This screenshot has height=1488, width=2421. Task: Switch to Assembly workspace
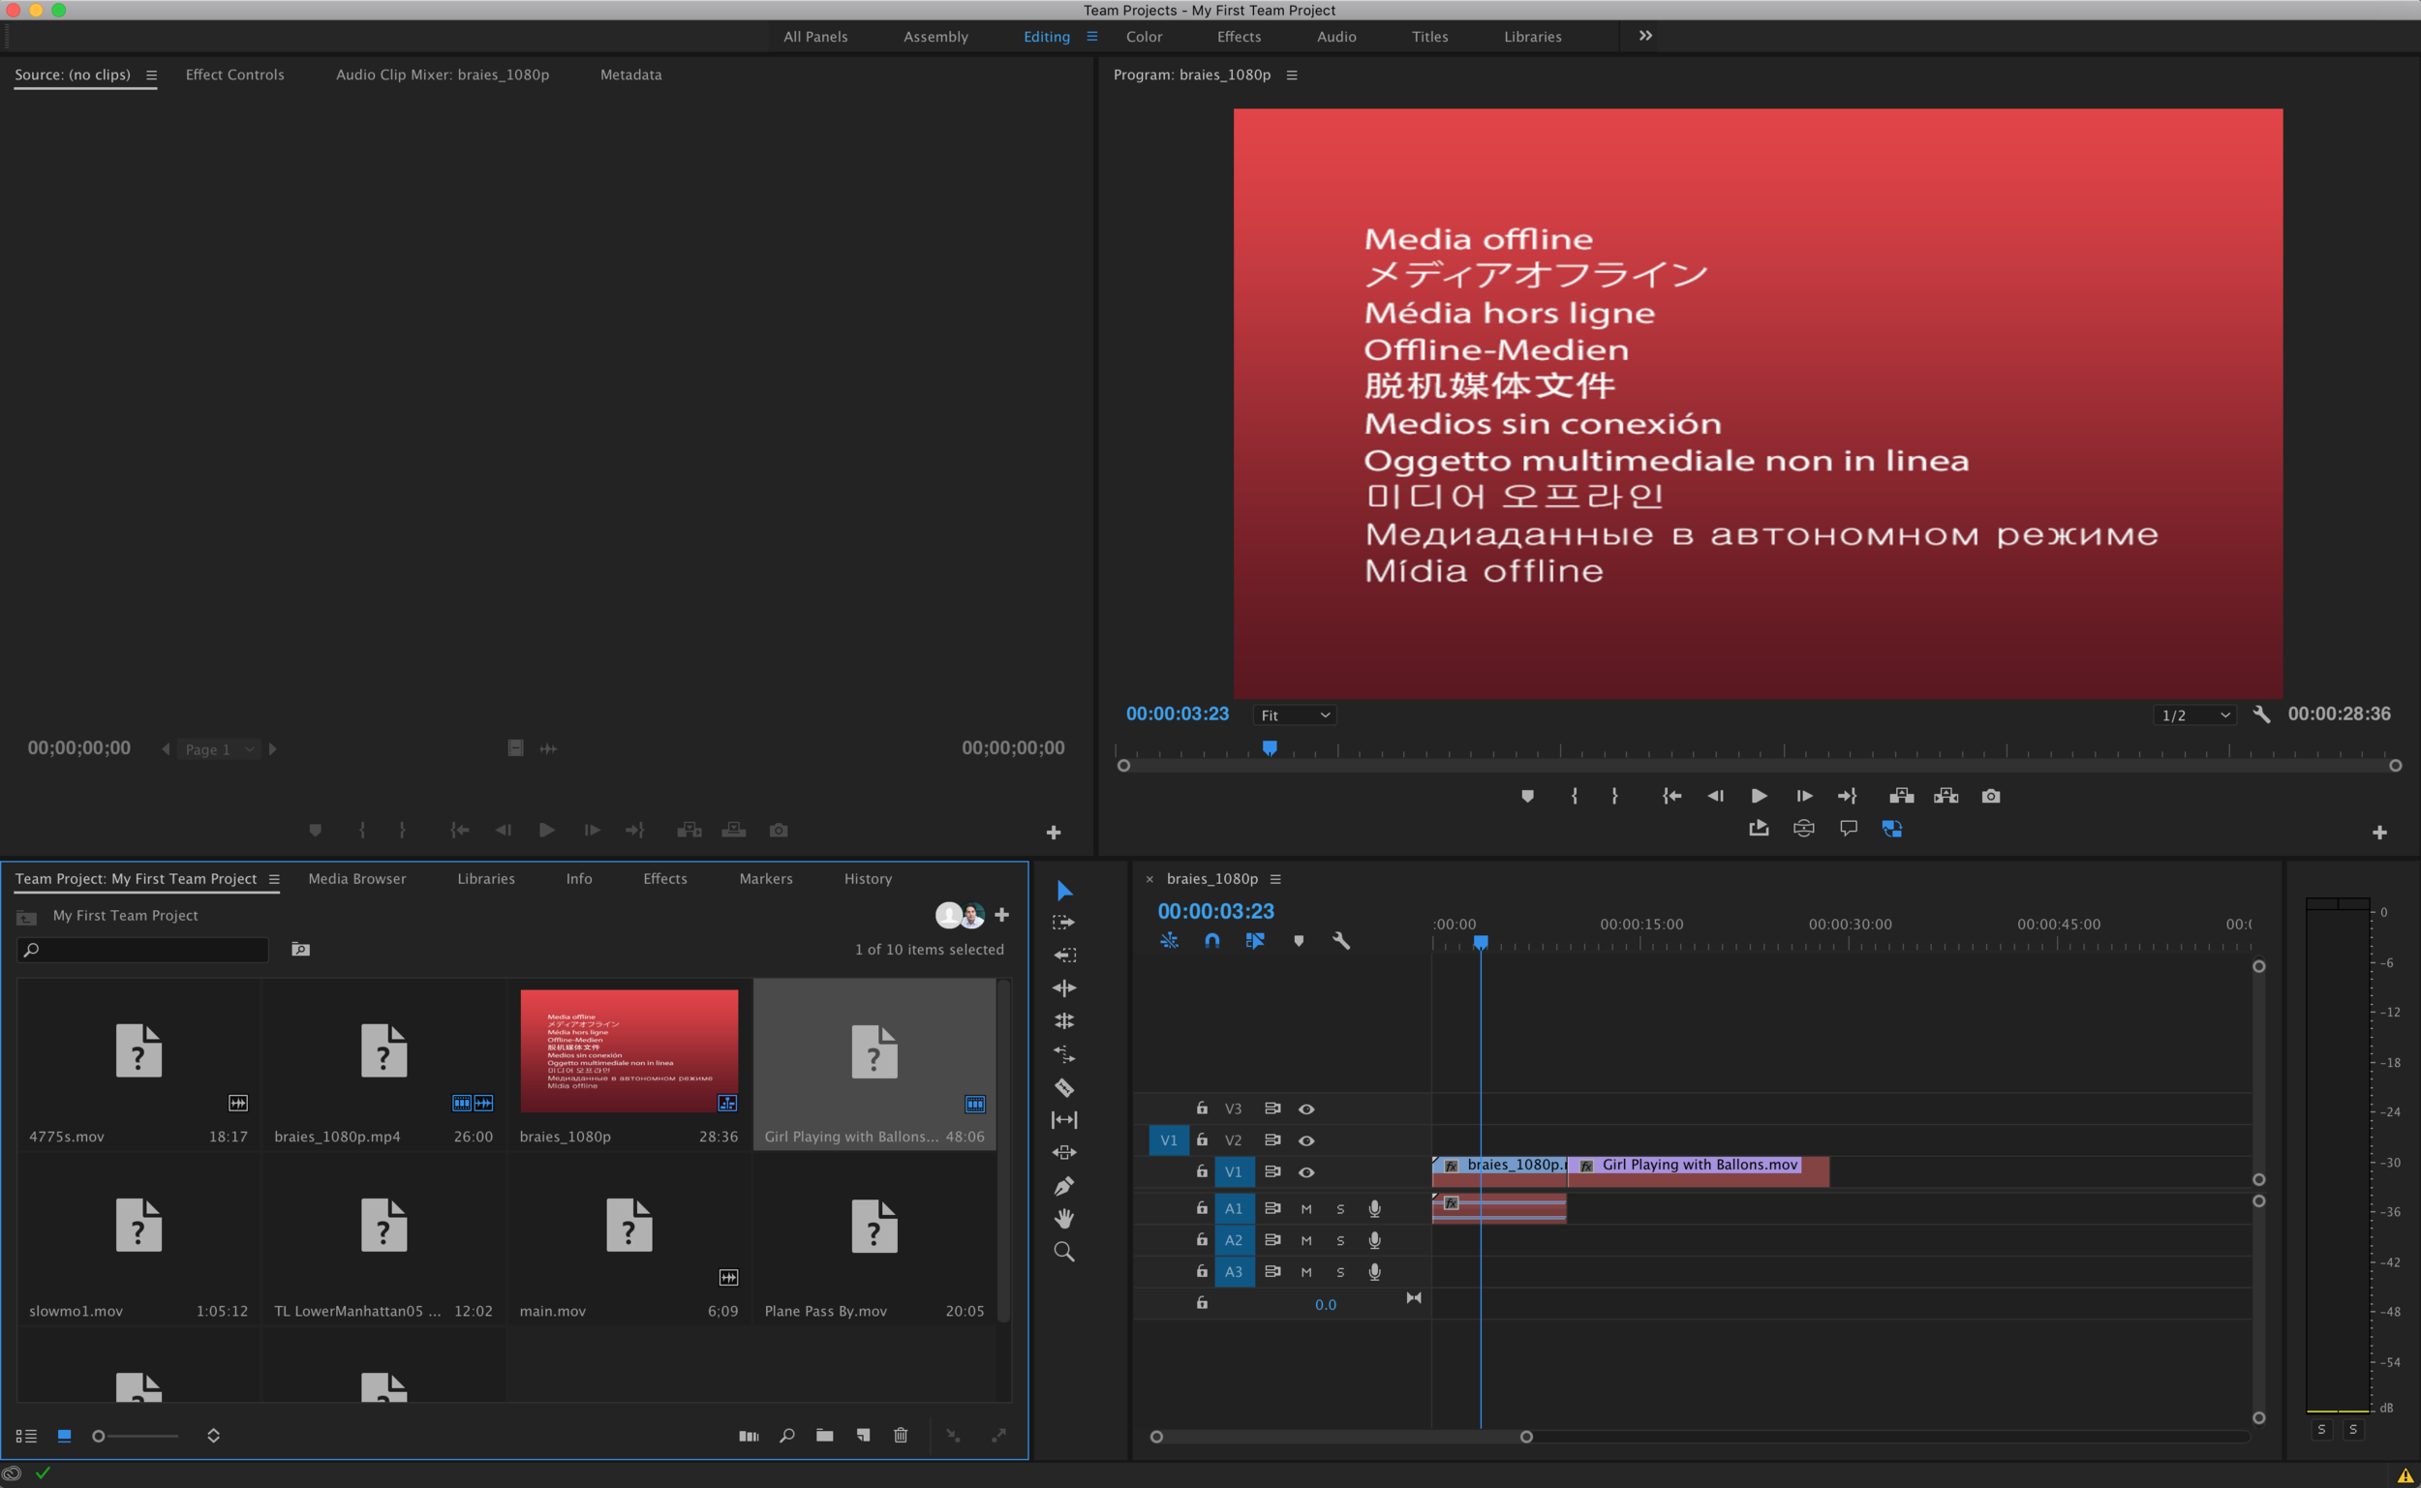pos(935,37)
